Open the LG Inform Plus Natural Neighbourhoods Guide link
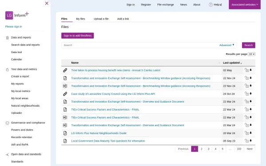Viewport: 266px width, 166px height. 99,133
